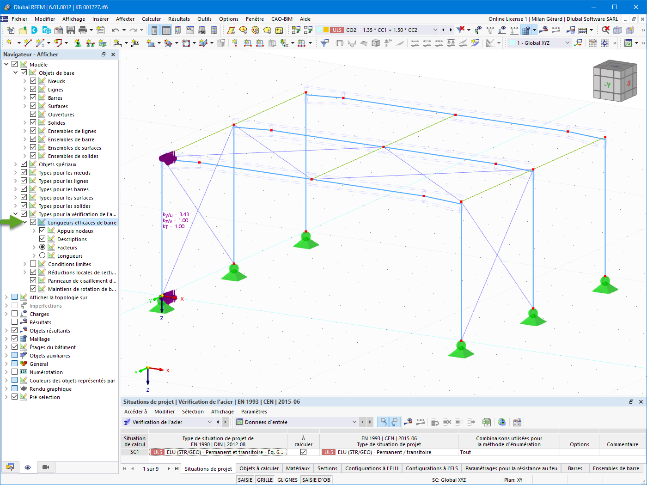The height and width of the screenshot is (485, 647).
Task: Toggle the SAISIE status bar button
Action: pos(245,480)
